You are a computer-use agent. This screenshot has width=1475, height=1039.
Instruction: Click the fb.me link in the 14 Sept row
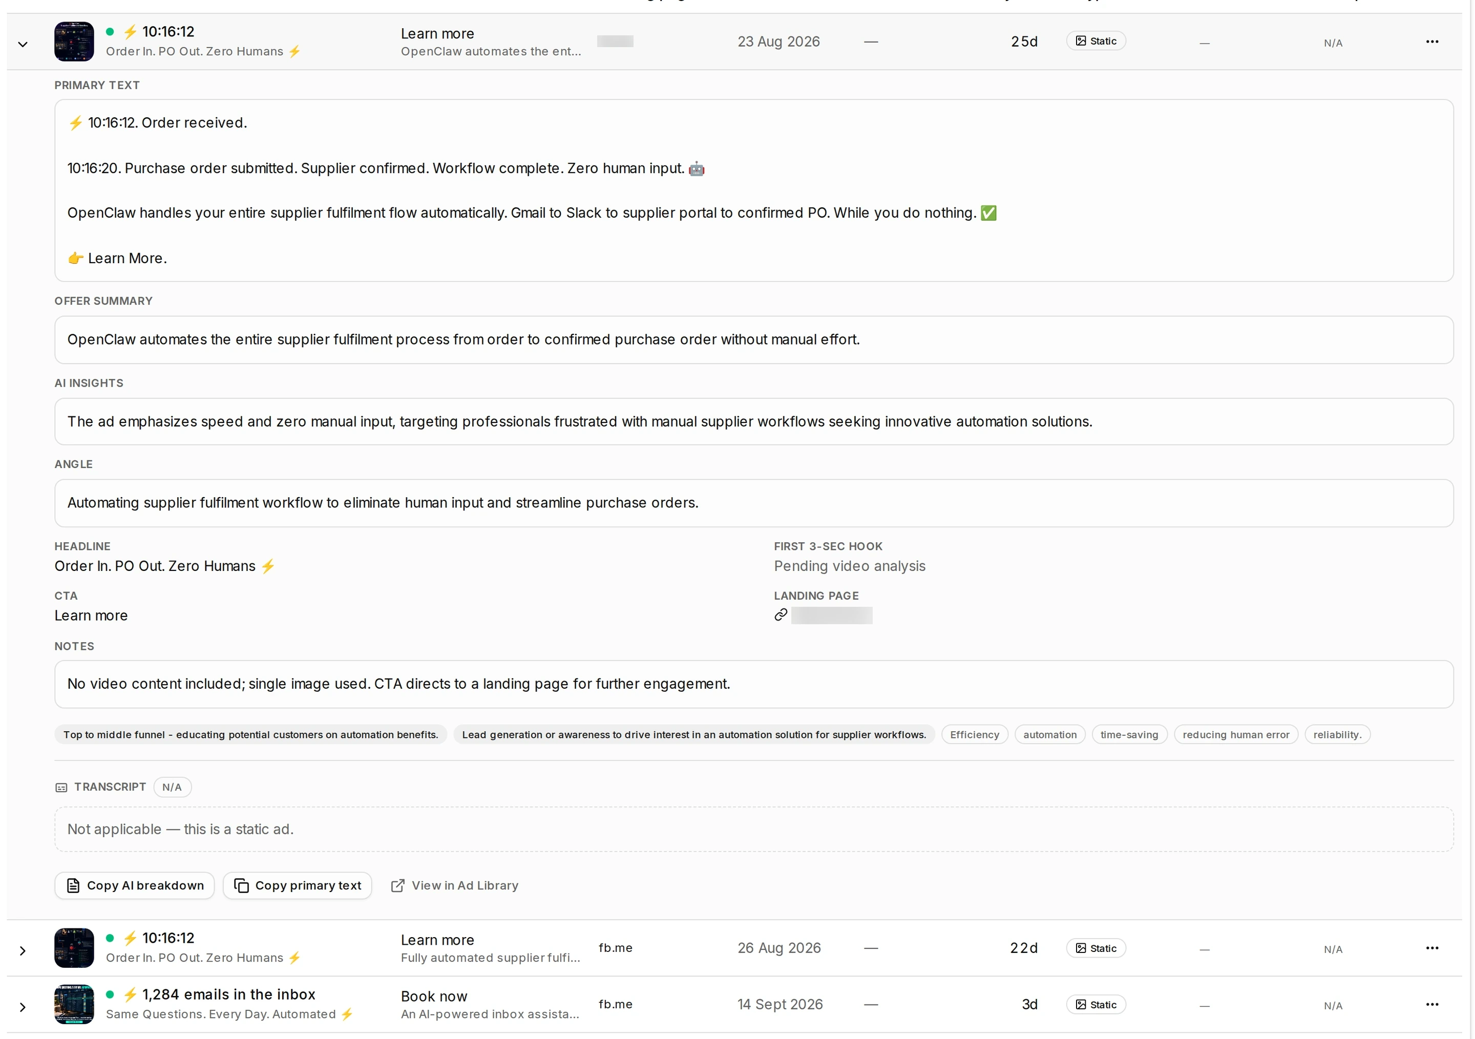tap(616, 1004)
